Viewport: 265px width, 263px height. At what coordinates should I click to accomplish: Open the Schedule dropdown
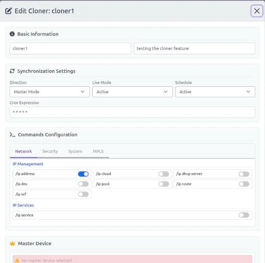215,92
